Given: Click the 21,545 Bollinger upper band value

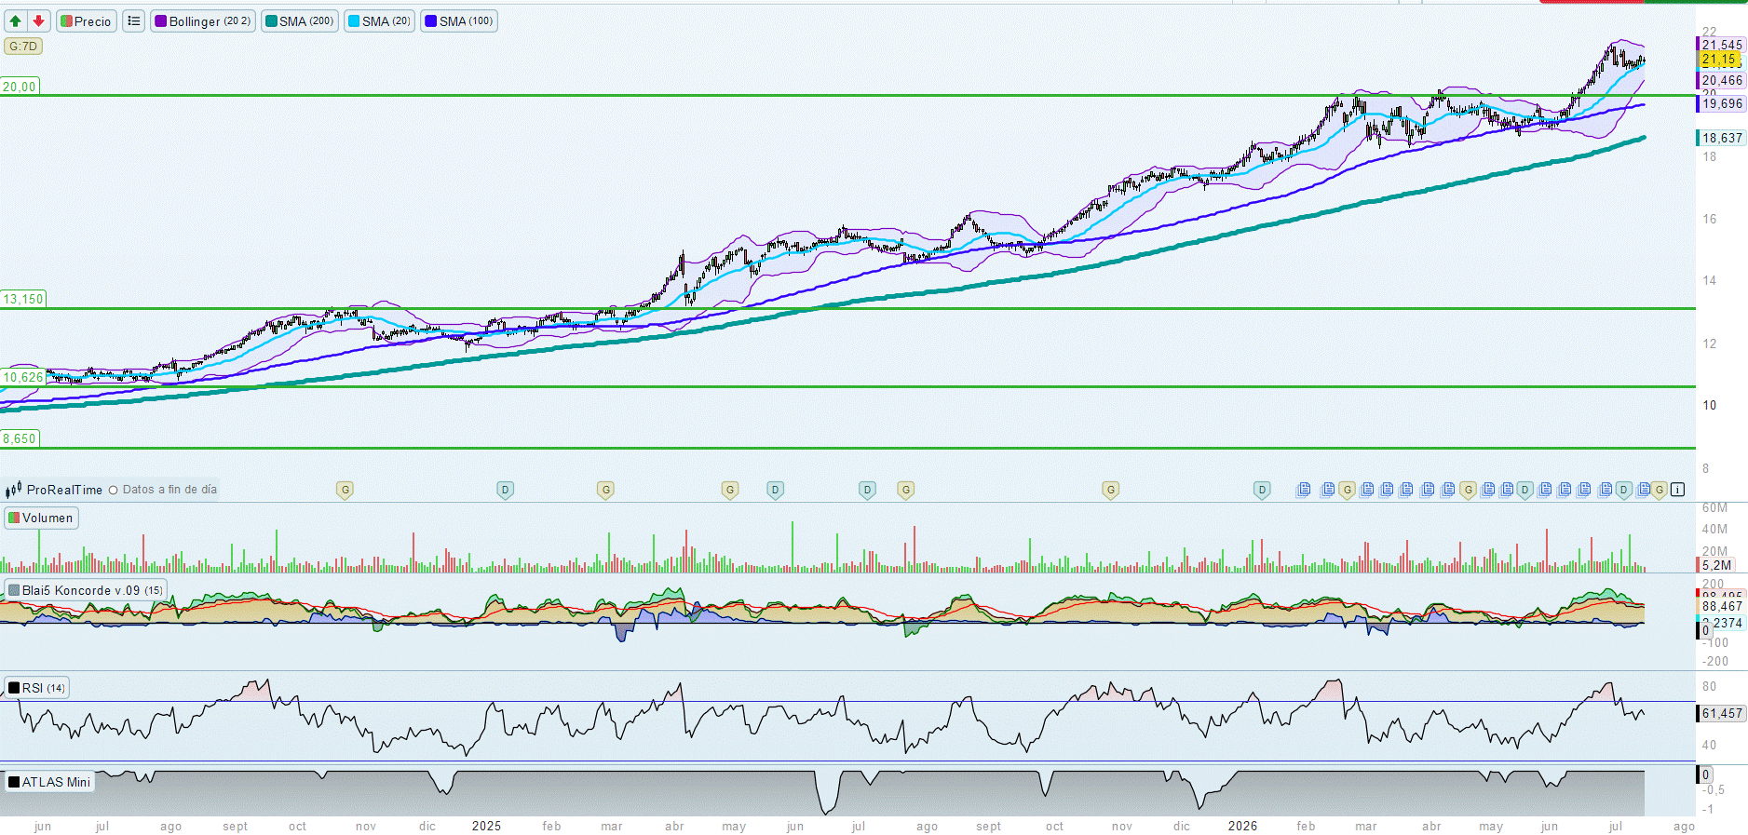Looking at the screenshot, I should click(x=1722, y=45).
